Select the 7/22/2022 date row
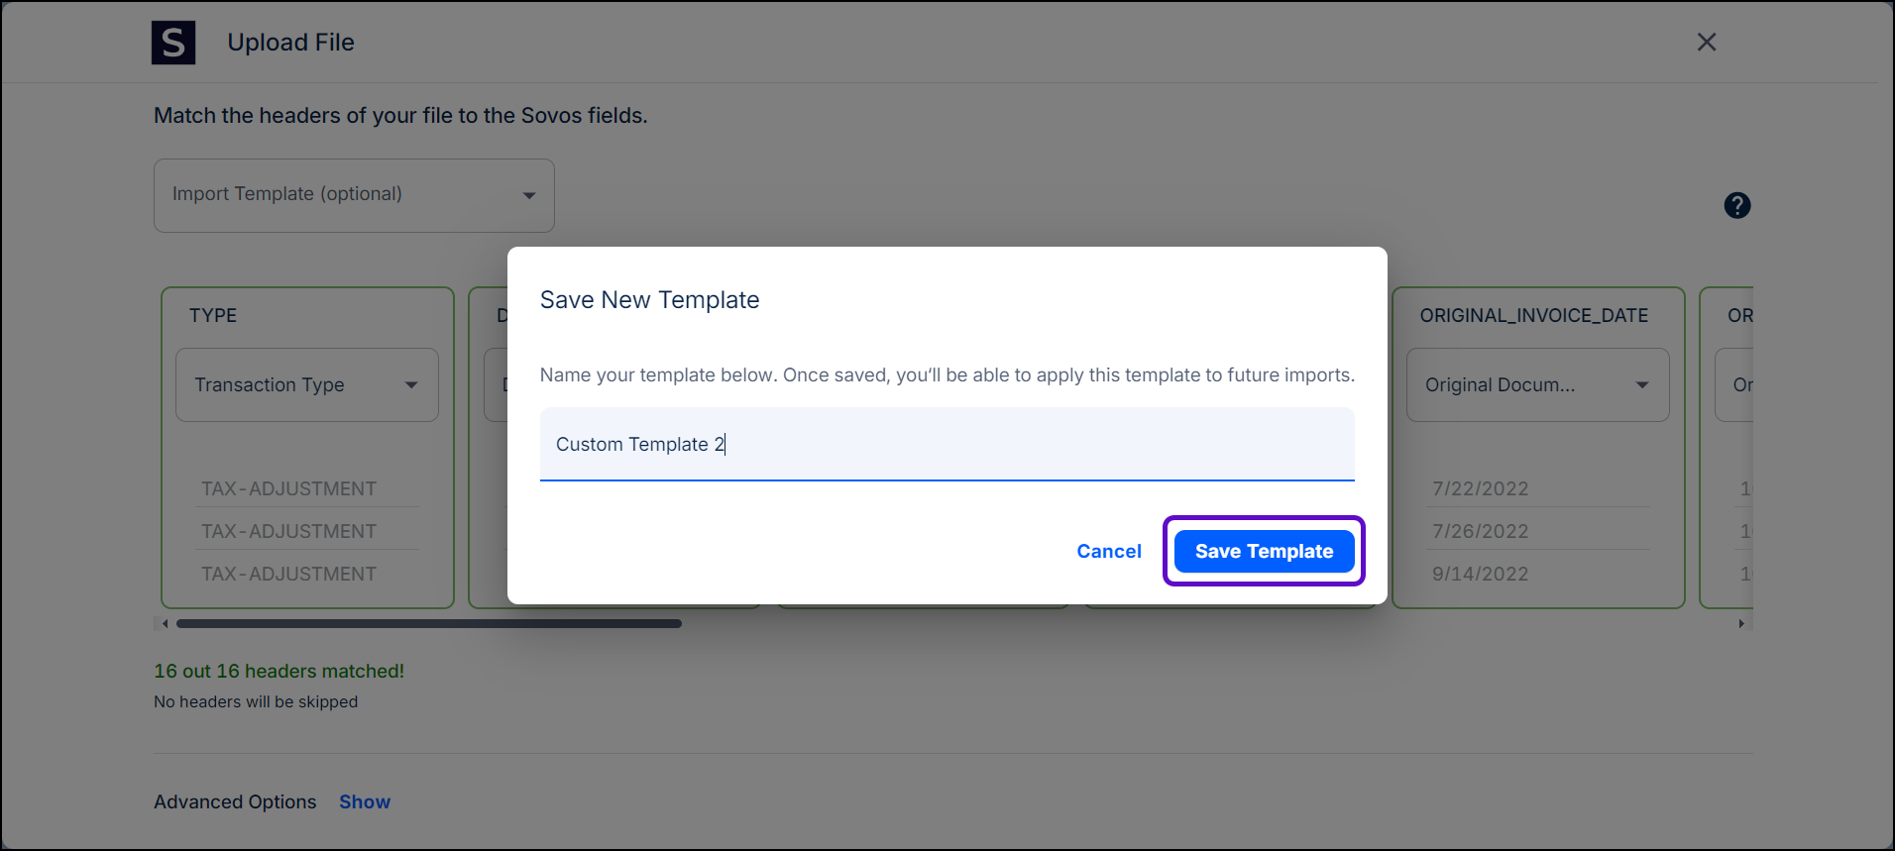The width and height of the screenshot is (1895, 851). [1480, 488]
